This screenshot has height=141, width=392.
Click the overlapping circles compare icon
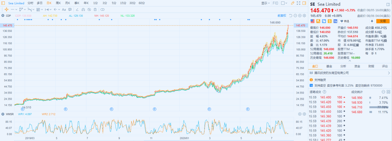[x=102, y=9]
